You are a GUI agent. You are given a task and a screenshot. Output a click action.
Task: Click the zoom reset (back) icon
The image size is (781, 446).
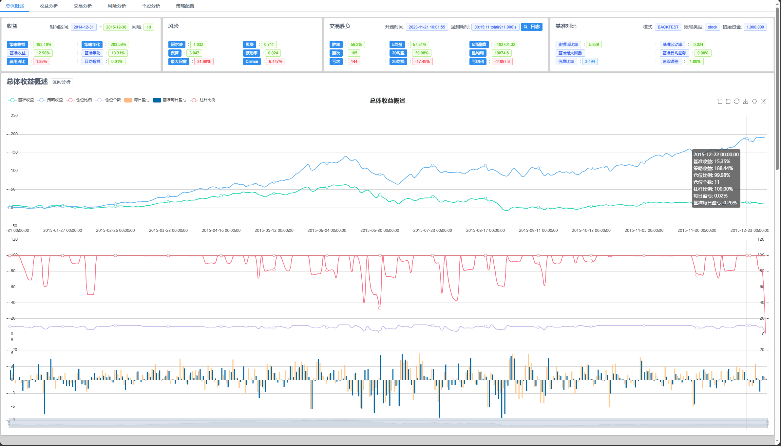pyautogui.click(x=728, y=101)
